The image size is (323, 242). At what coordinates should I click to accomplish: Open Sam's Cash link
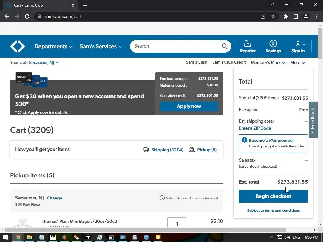196,62
